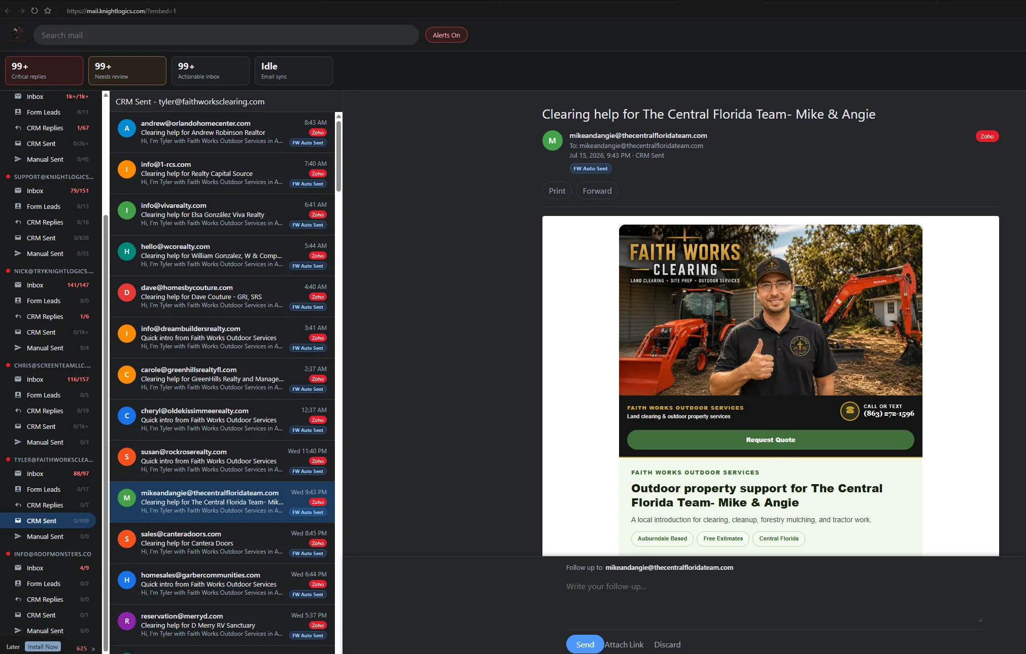Viewport: 1026px width, 654px height.
Task: Click the envelope icon of Inbox 88/97
Action: [18, 474]
